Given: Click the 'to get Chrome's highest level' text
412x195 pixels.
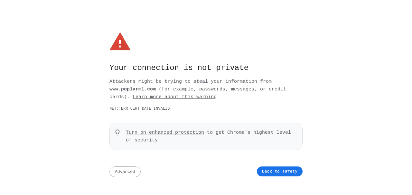Looking at the screenshot, I should click(x=249, y=132).
